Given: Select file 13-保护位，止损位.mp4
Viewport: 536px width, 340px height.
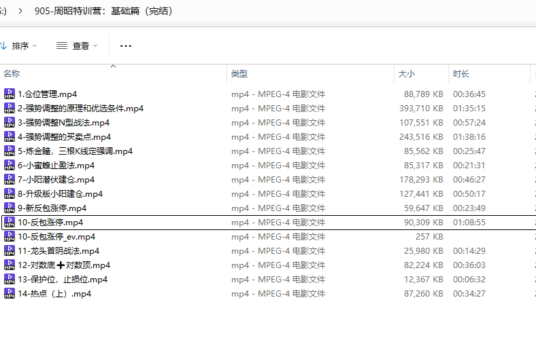Looking at the screenshot, I should (63, 280).
